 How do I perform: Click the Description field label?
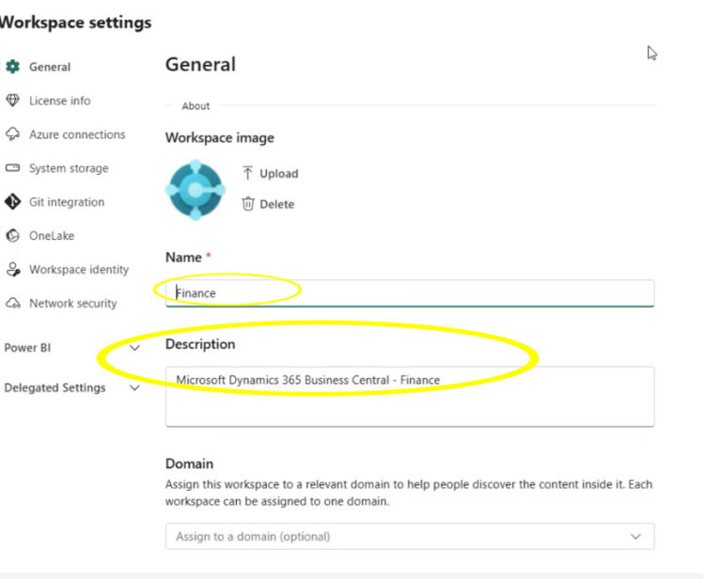pyautogui.click(x=200, y=344)
